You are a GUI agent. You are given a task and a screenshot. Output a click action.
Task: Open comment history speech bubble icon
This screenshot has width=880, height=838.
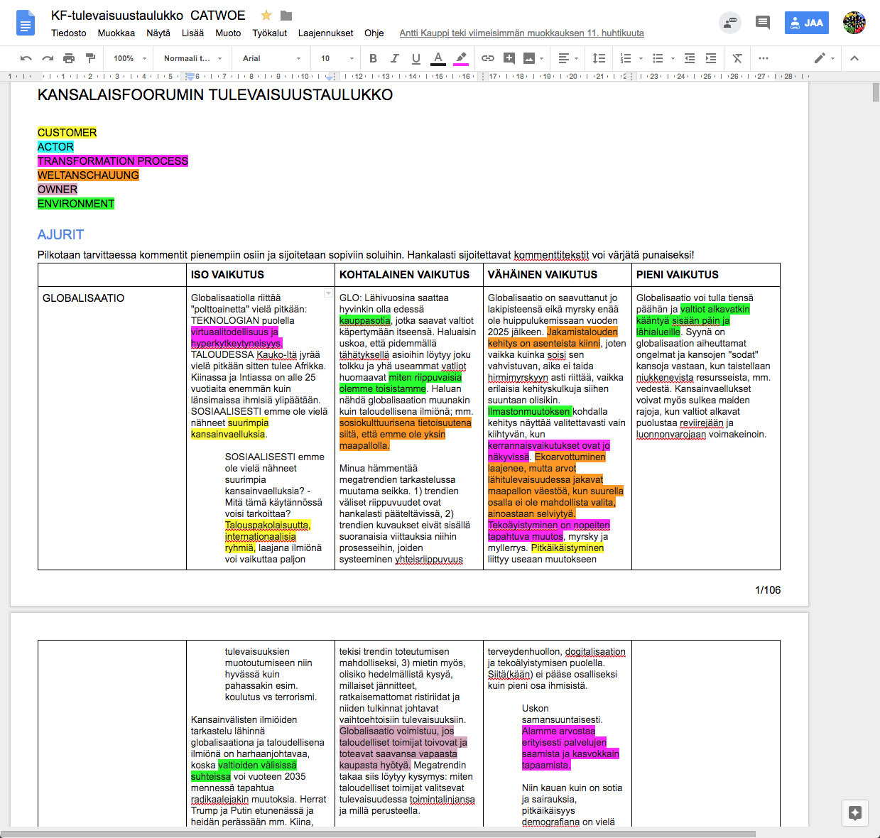(x=763, y=22)
